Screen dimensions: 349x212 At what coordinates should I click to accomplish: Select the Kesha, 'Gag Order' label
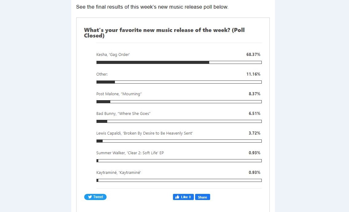113,55
